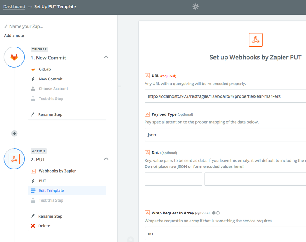Click the lightning bolt icon next to PUT
The image size is (306, 242).
[x=33, y=181]
